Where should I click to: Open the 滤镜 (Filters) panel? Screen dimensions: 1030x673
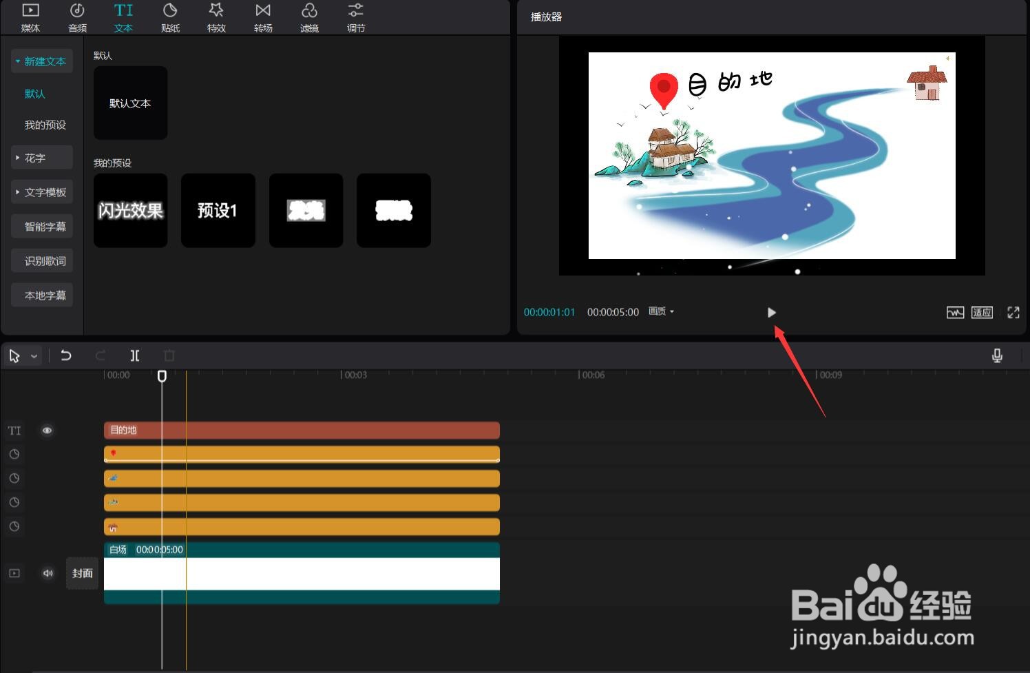(x=309, y=17)
